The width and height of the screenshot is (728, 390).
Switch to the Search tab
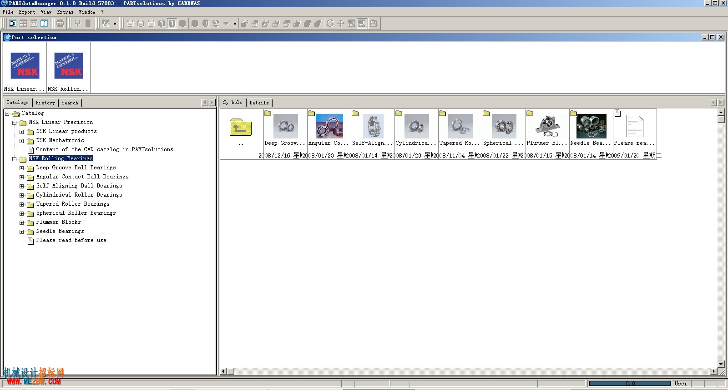(x=70, y=103)
